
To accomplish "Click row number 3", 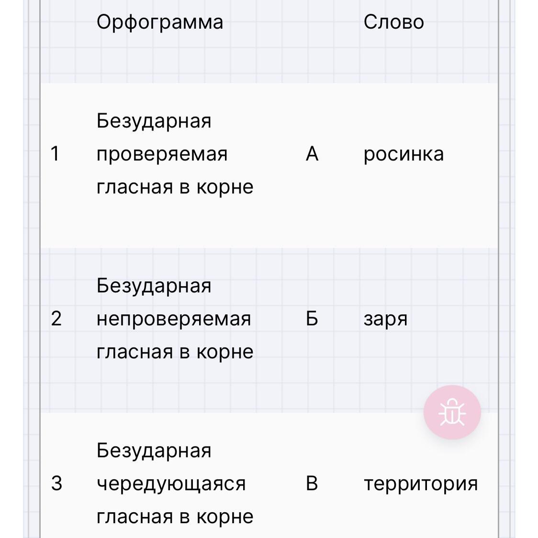I will tap(56, 483).
